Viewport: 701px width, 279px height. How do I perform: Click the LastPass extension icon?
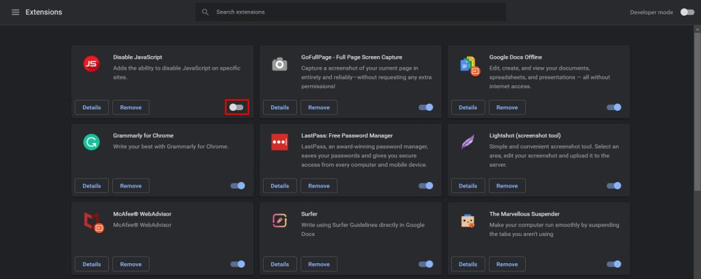click(x=279, y=142)
